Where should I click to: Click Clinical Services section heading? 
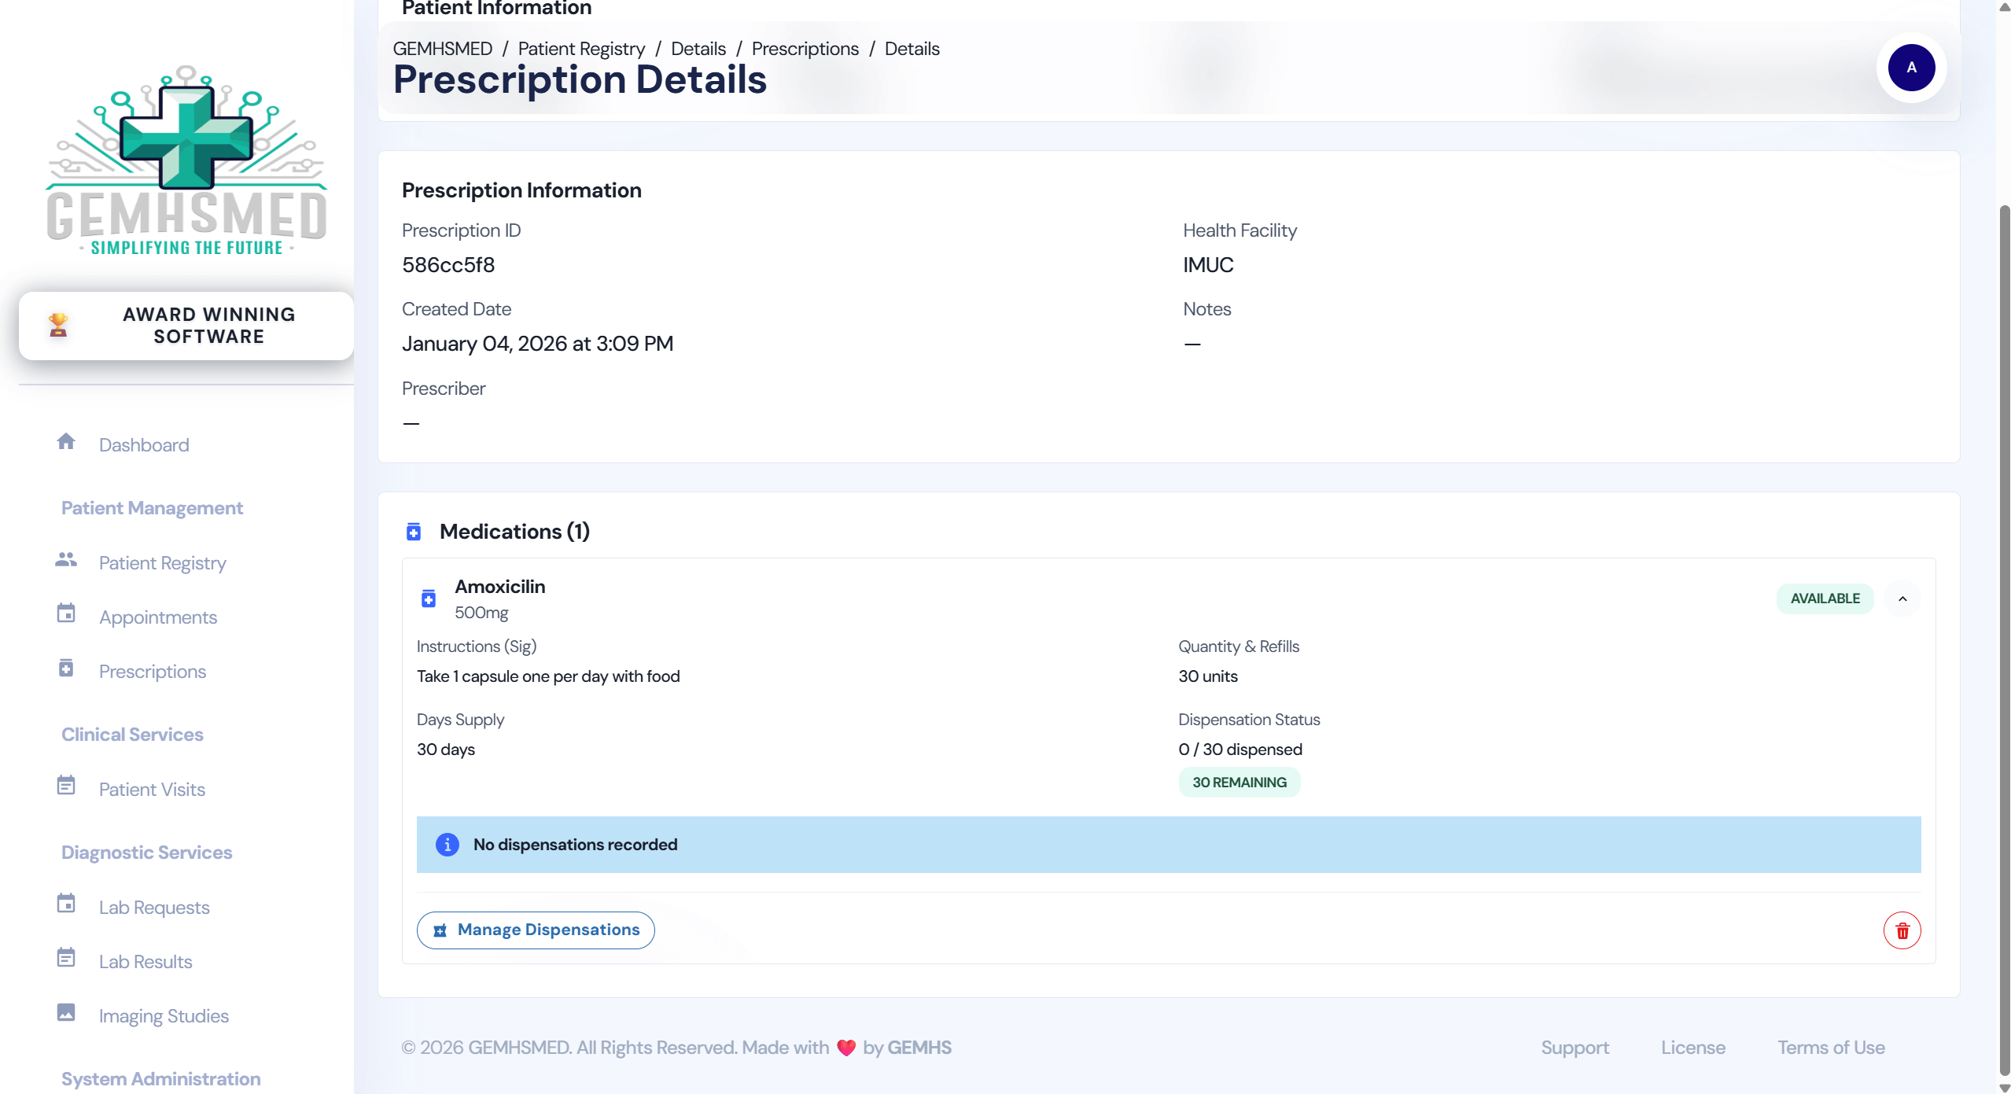pyautogui.click(x=132, y=735)
